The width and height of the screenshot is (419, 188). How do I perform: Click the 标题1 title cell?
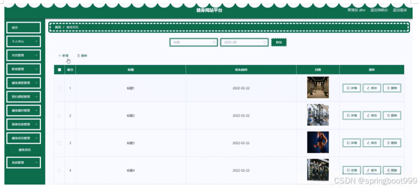point(131,88)
